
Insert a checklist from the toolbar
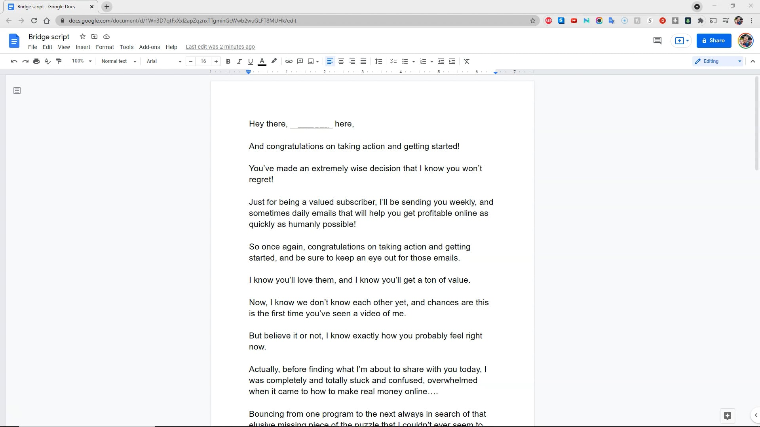(x=393, y=61)
